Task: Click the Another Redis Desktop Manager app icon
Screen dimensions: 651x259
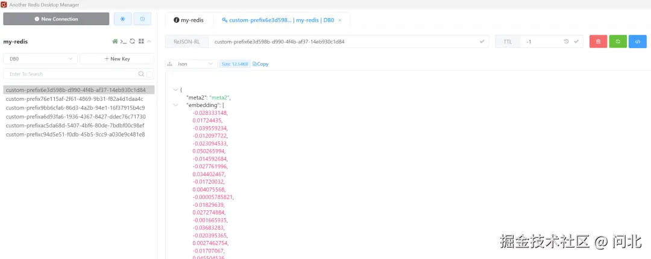Action: point(4,5)
